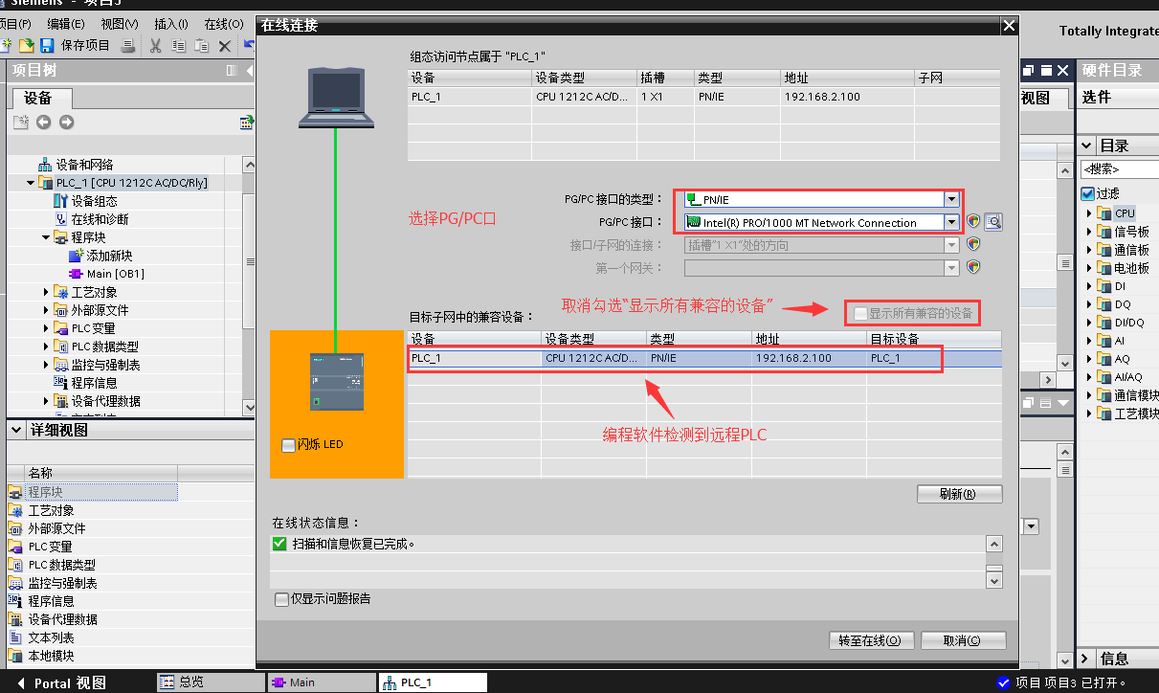The width and height of the screenshot is (1159, 693).
Task: Open a project using the folder icon
Action: [x=28, y=45]
